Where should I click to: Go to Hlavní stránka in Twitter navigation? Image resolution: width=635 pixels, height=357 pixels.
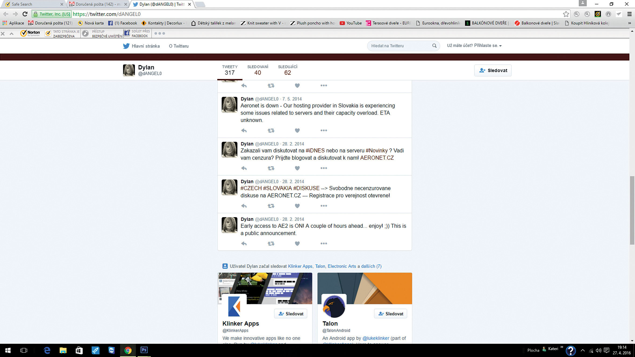(141, 46)
